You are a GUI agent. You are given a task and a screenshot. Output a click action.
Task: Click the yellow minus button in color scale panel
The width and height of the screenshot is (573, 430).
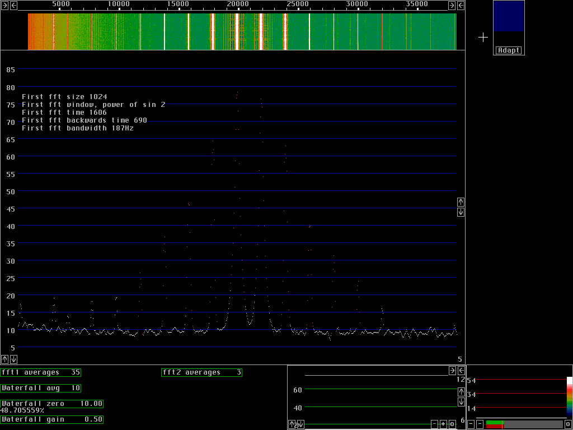(x=471, y=424)
